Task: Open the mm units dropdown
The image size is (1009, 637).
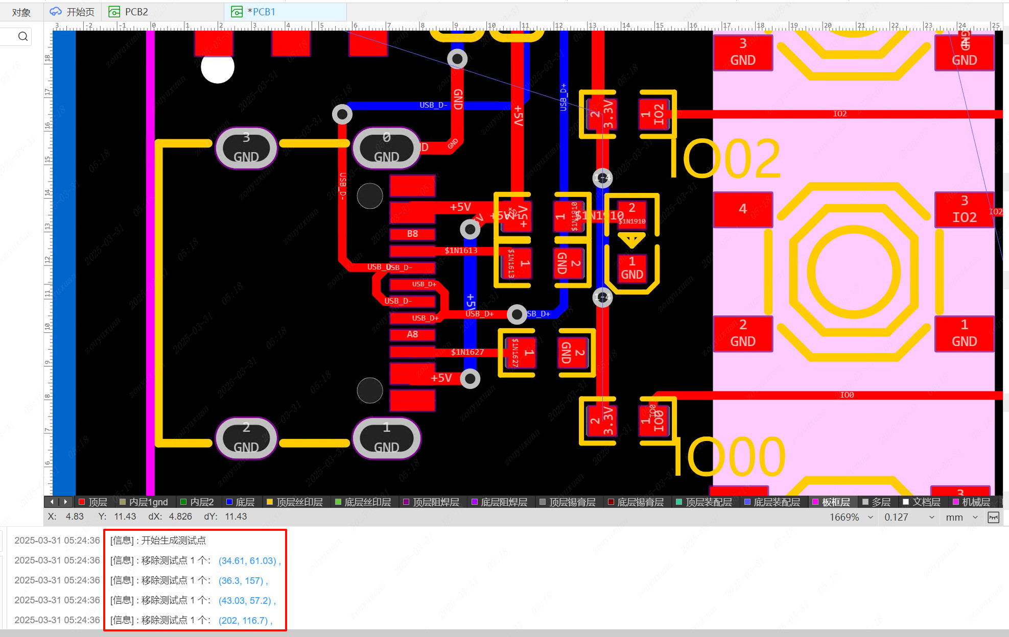Action: 975,518
